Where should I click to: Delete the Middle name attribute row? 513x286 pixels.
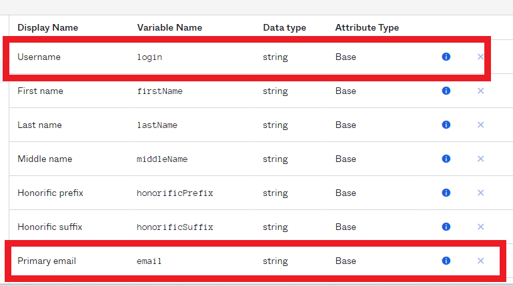[480, 159]
